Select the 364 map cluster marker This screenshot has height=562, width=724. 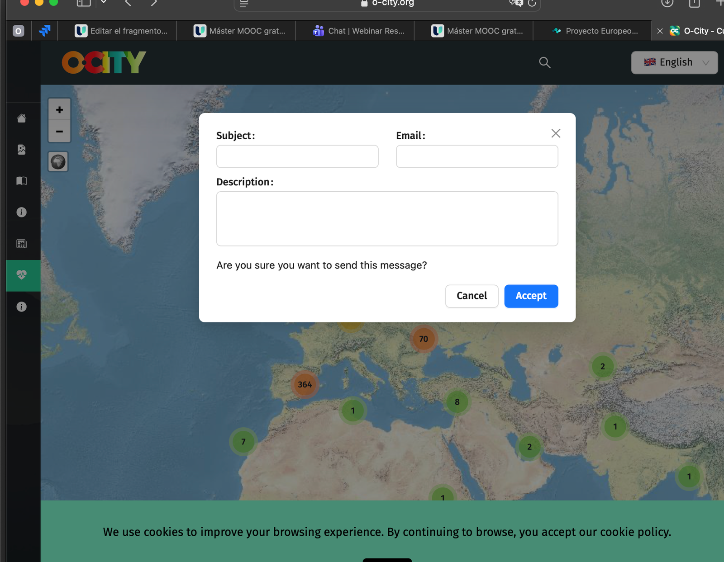[x=305, y=384]
